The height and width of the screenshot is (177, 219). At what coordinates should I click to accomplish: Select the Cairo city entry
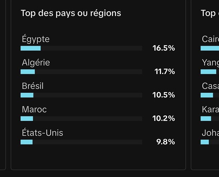[x=210, y=39]
